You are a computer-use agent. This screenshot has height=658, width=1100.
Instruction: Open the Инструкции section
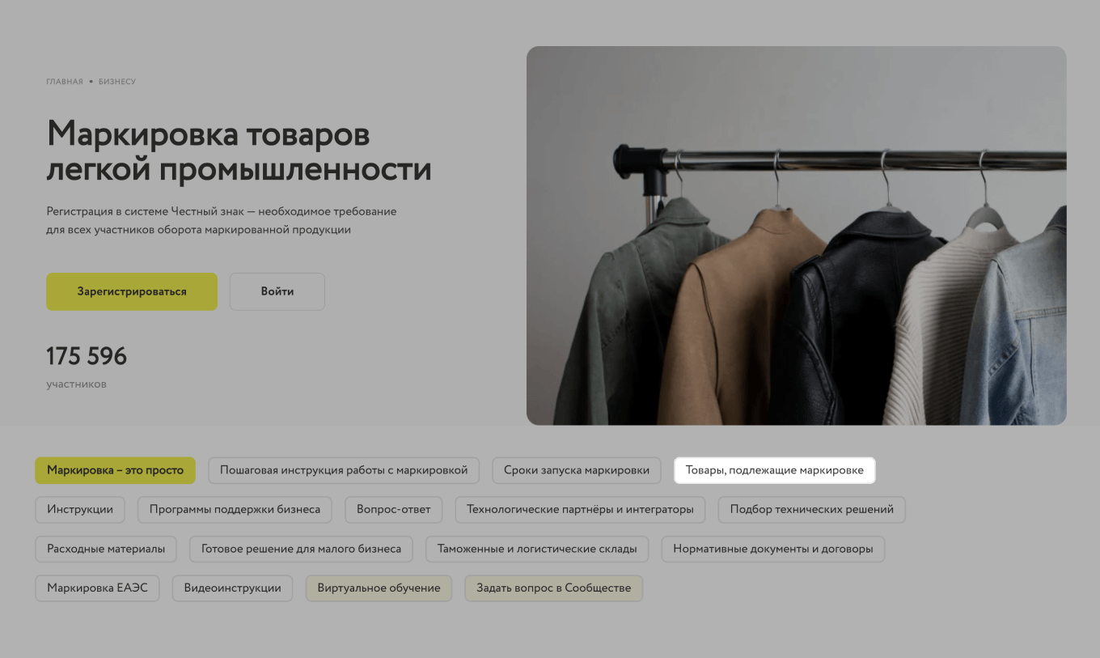pyautogui.click(x=80, y=510)
